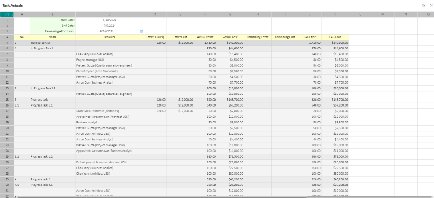
Task: Select row 5 header
Action: [7, 43]
